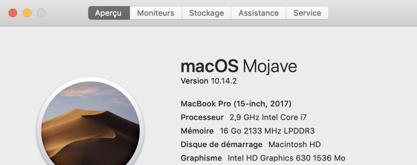Switch to the Aperçu tab
The width and height of the screenshot is (417, 165).
click(109, 13)
